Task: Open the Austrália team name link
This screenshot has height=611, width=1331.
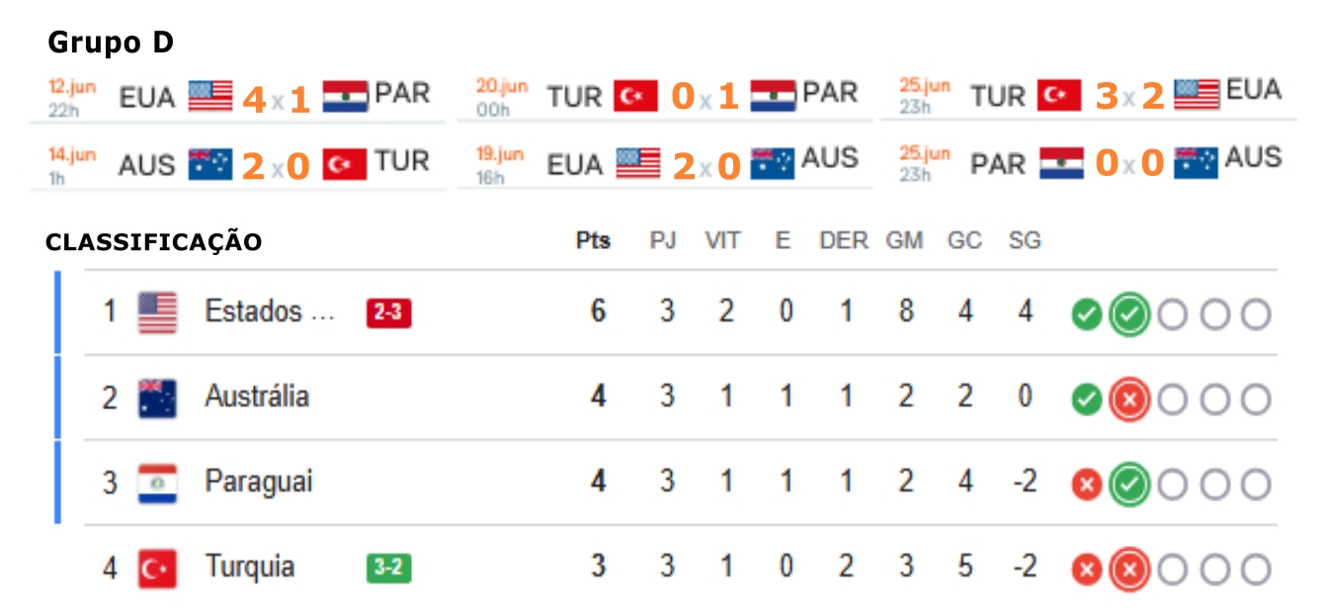Action: 257,396
